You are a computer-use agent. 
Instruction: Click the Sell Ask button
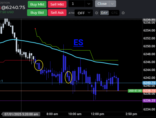click(x=57, y=13)
